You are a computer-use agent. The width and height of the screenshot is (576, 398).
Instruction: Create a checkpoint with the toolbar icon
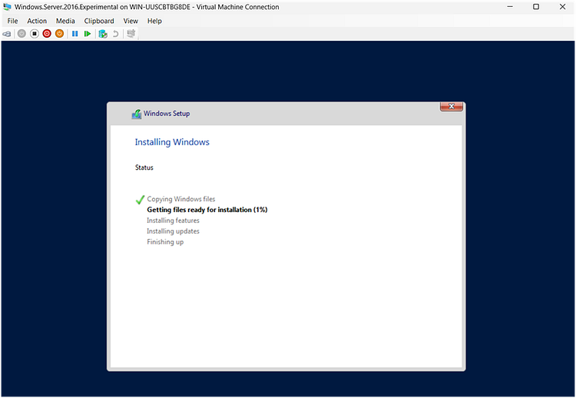coord(103,34)
